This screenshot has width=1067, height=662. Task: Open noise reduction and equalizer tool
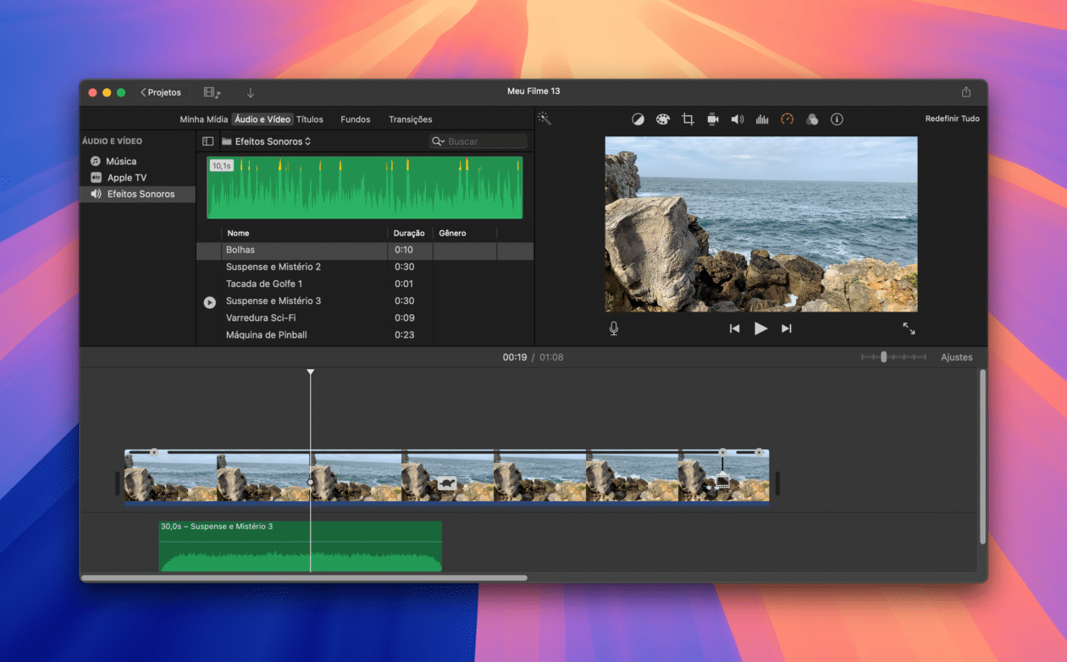[762, 119]
